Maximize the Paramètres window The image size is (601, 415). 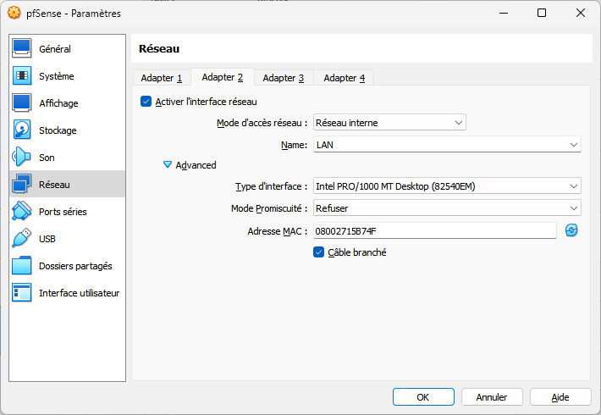coord(542,13)
